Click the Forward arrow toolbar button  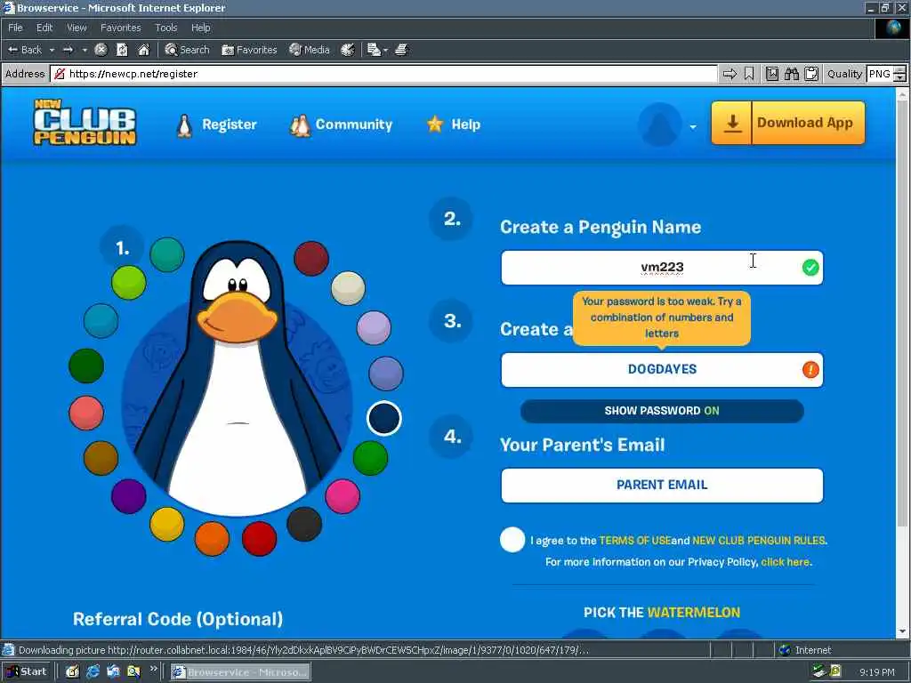68,50
